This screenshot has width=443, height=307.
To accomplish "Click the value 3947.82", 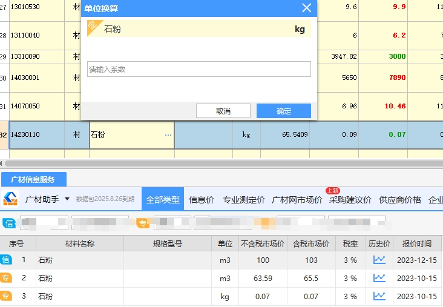I will (x=344, y=56).
